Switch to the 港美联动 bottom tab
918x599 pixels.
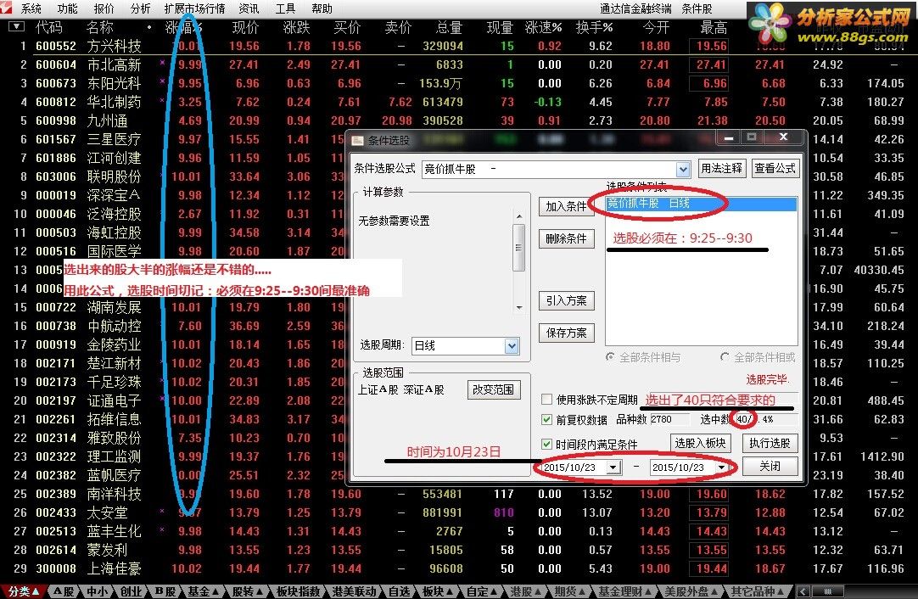(354, 591)
